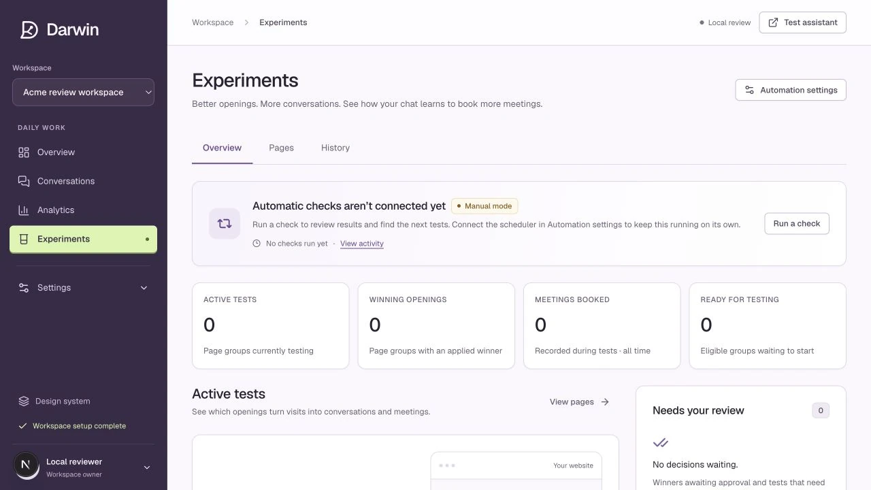Go to Conversations in the sidebar
Viewport: 871px width, 490px height.
pos(83,181)
